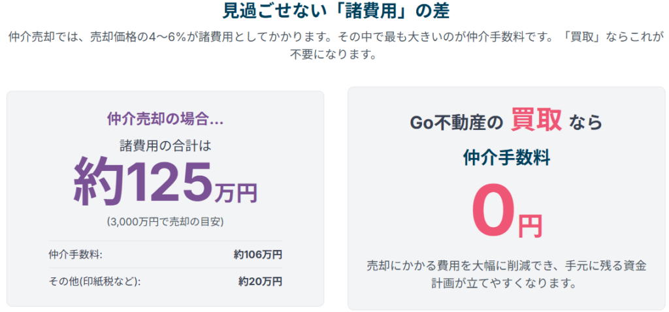The height and width of the screenshot is (312, 669).
Task: Click the なら text after 買取
Action: [585, 123]
